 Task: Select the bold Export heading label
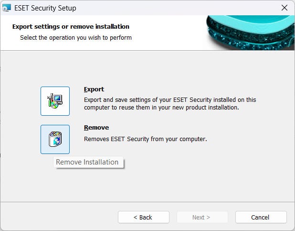point(94,89)
